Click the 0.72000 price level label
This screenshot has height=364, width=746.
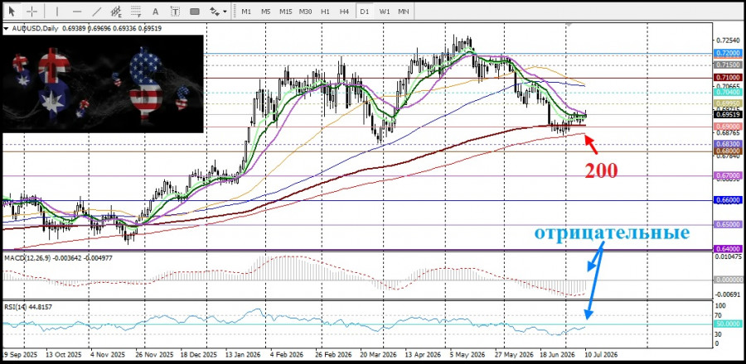pyautogui.click(x=729, y=53)
